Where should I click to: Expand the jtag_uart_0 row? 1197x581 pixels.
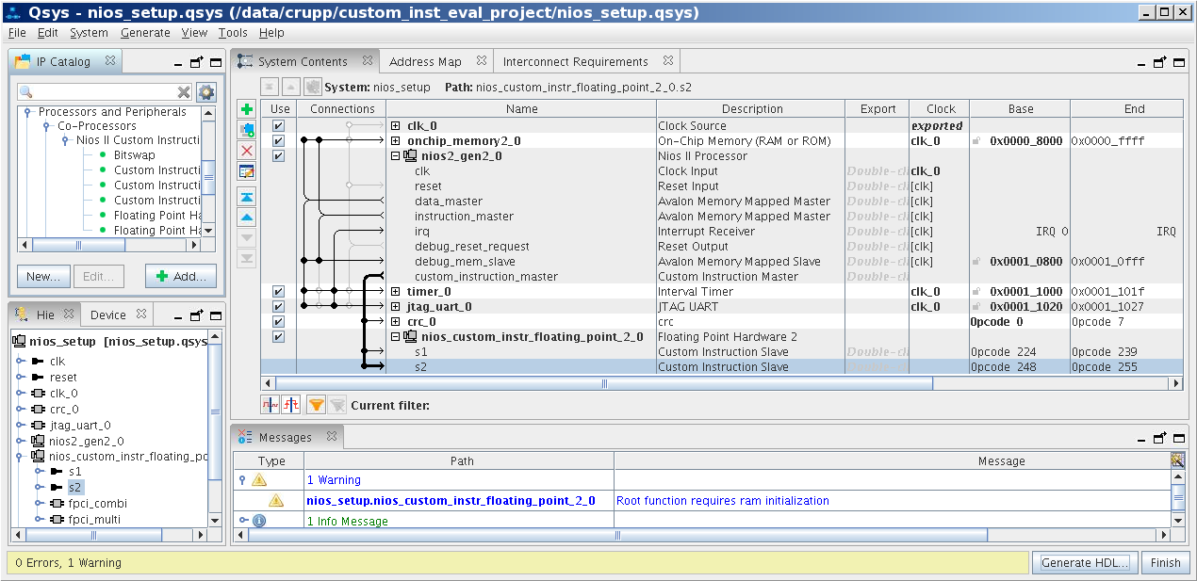tap(396, 307)
